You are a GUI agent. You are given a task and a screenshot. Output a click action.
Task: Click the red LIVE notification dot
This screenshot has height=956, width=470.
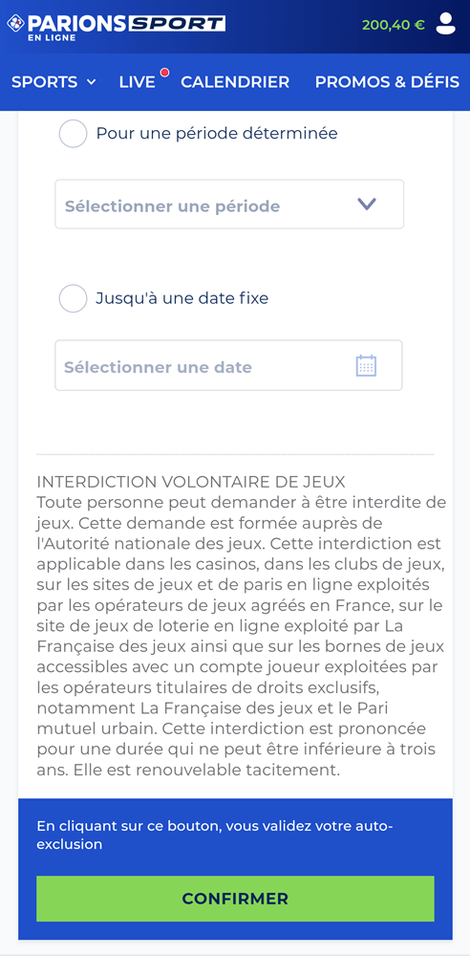coord(164,73)
